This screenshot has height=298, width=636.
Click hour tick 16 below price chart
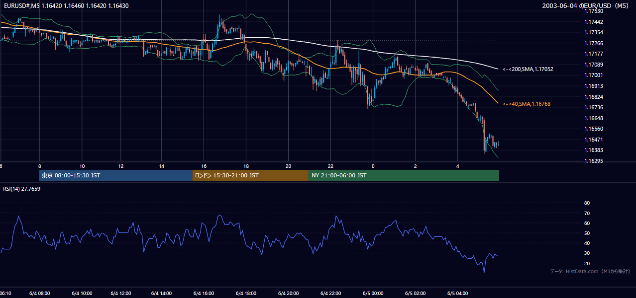pyautogui.click(x=204, y=166)
